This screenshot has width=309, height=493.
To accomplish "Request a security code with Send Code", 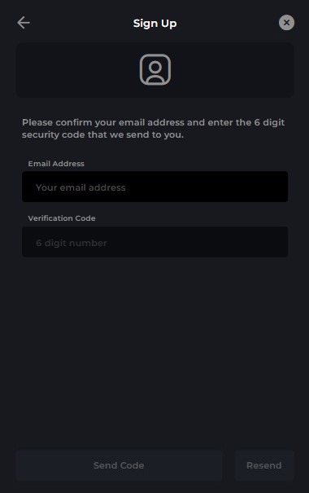I will pos(120,465).
